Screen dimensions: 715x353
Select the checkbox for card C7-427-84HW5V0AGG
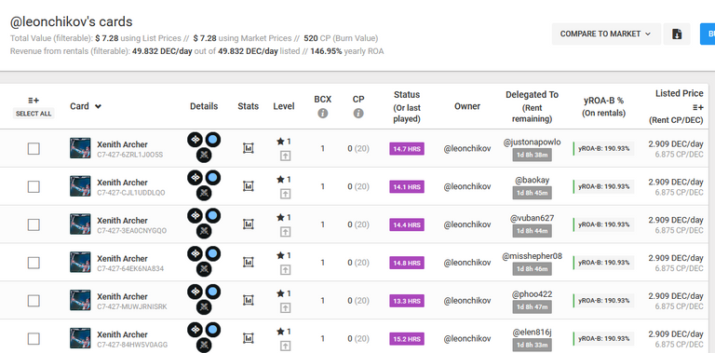point(34,339)
